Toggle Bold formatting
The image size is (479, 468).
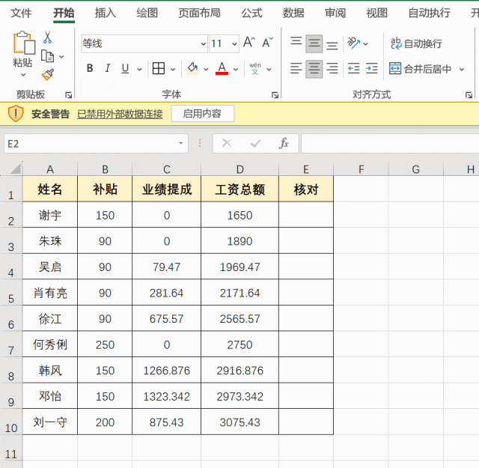tap(90, 69)
